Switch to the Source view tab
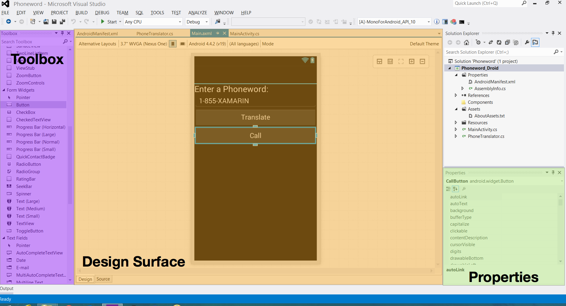 coord(103,279)
